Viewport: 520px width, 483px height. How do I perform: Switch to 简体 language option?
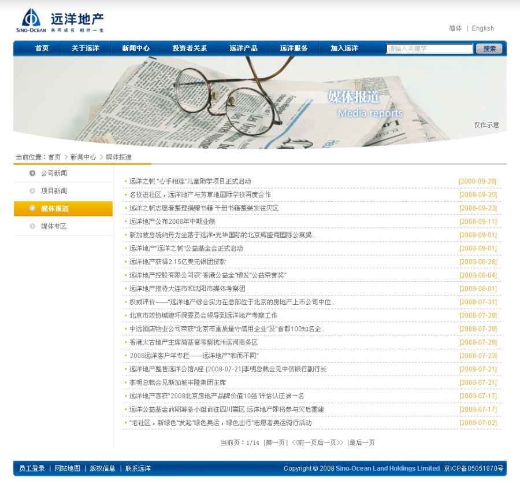(x=455, y=28)
